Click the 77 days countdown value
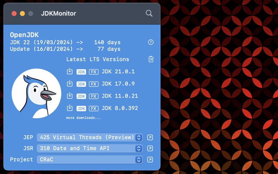The image size is (278, 174). pos(109,49)
